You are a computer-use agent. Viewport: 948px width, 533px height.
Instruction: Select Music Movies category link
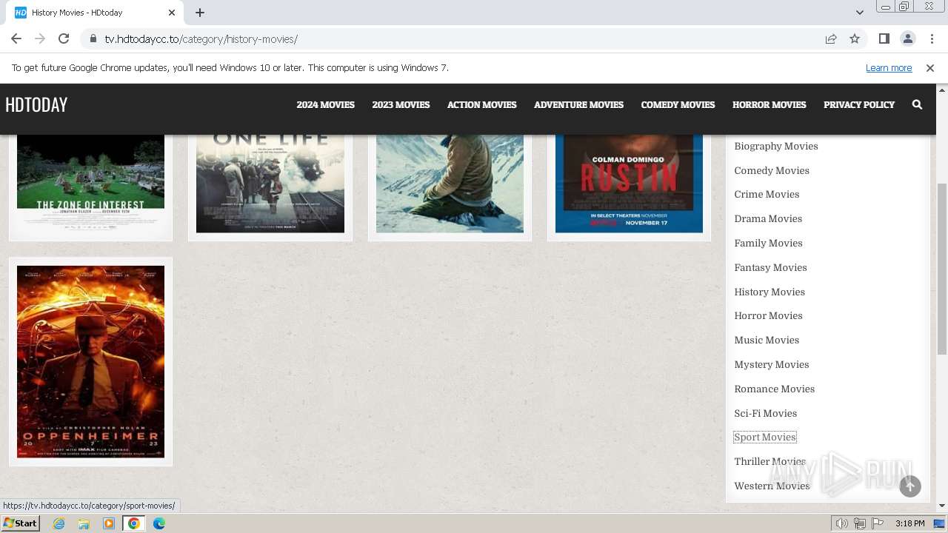(767, 340)
